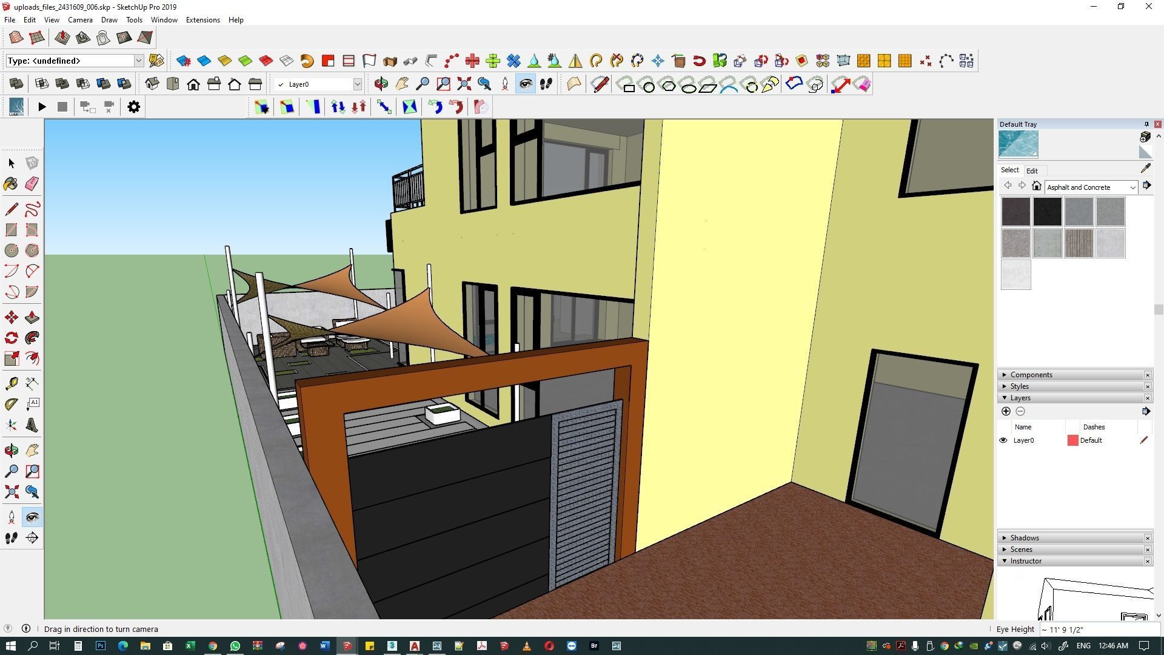Screen dimensions: 1164x655
Task: Select the Orbit tool in left toolbar
Action: (x=11, y=451)
